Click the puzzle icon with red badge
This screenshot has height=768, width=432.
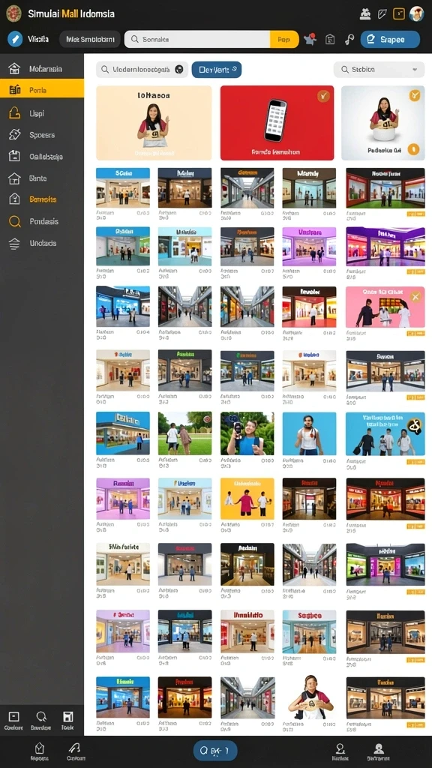pos(310,39)
